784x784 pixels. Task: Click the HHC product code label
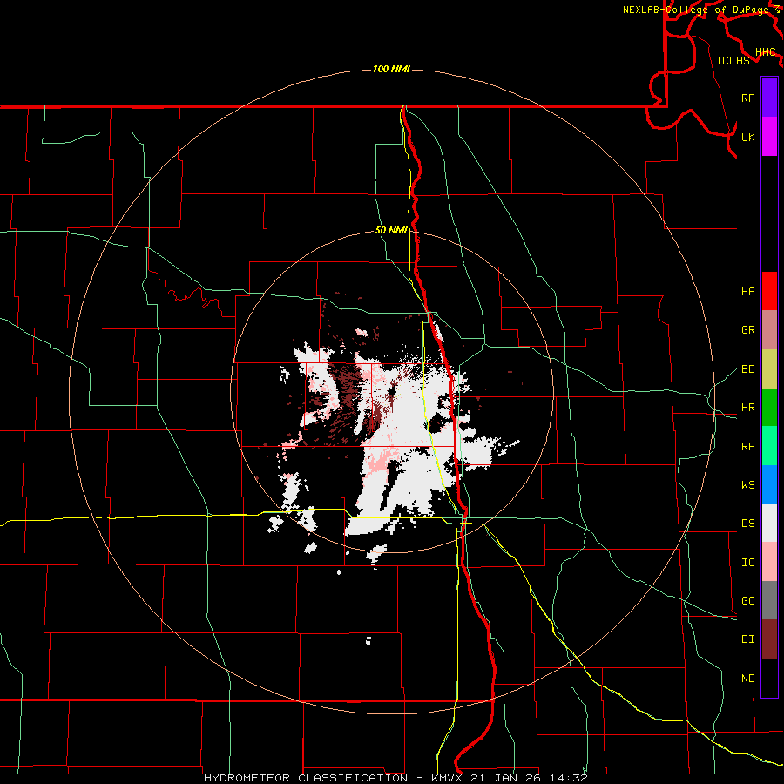tap(766, 52)
